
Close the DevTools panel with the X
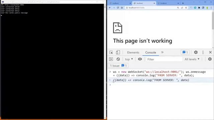point(210,52)
